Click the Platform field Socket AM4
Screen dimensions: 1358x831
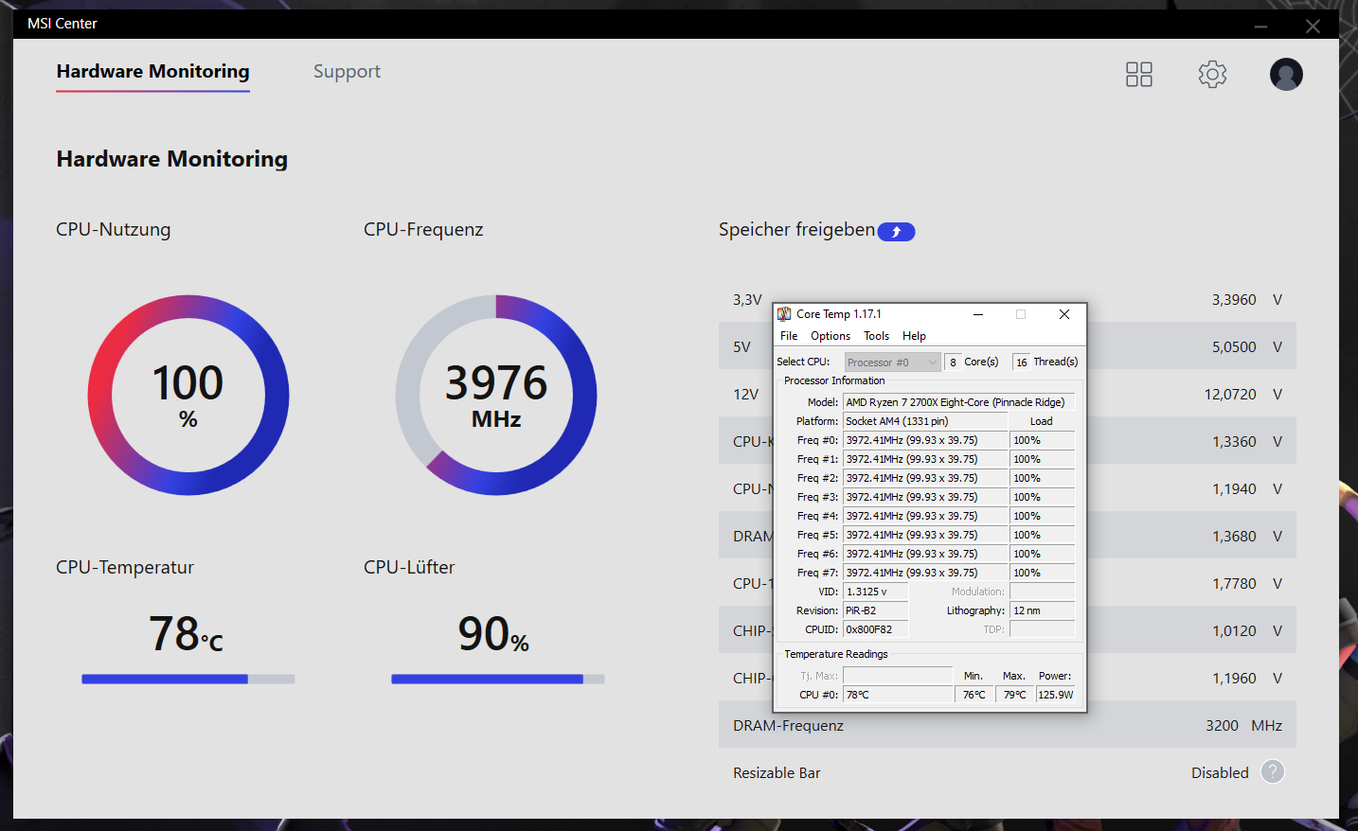(925, 421)
